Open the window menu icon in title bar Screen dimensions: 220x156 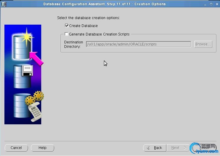tap(4, 4)
